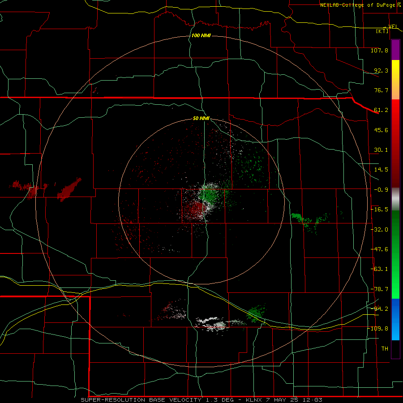
Task: Pick the yellow-orange gradient segment of color scale
Action: 395,80
